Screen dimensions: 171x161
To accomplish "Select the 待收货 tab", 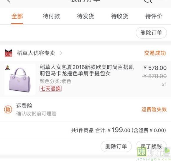I will (x=119, y=16).
